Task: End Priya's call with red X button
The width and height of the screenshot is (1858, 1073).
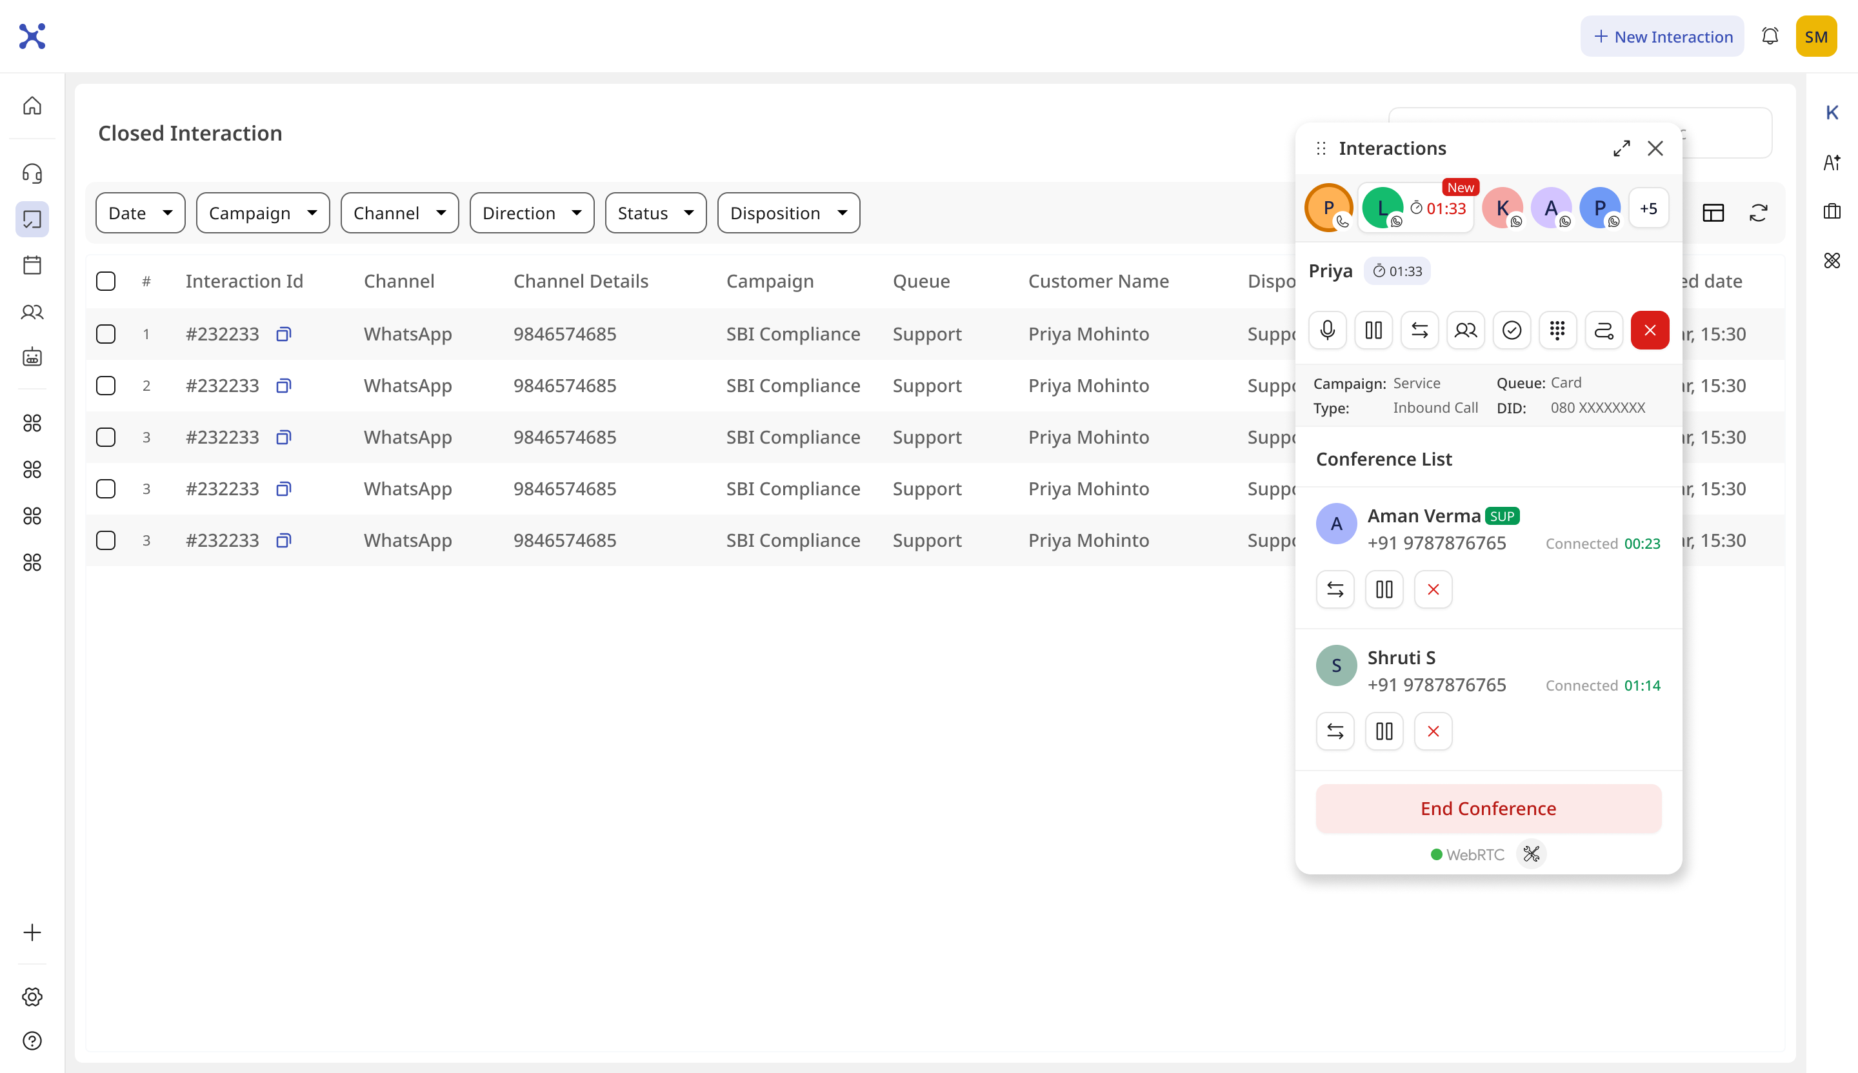Action: coord(1650,330)
